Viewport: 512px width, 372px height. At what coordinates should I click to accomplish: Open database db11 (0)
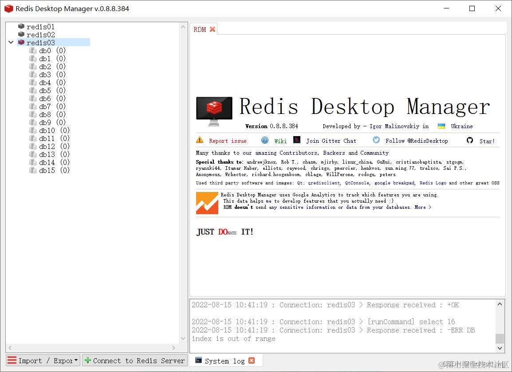(54, 138)
